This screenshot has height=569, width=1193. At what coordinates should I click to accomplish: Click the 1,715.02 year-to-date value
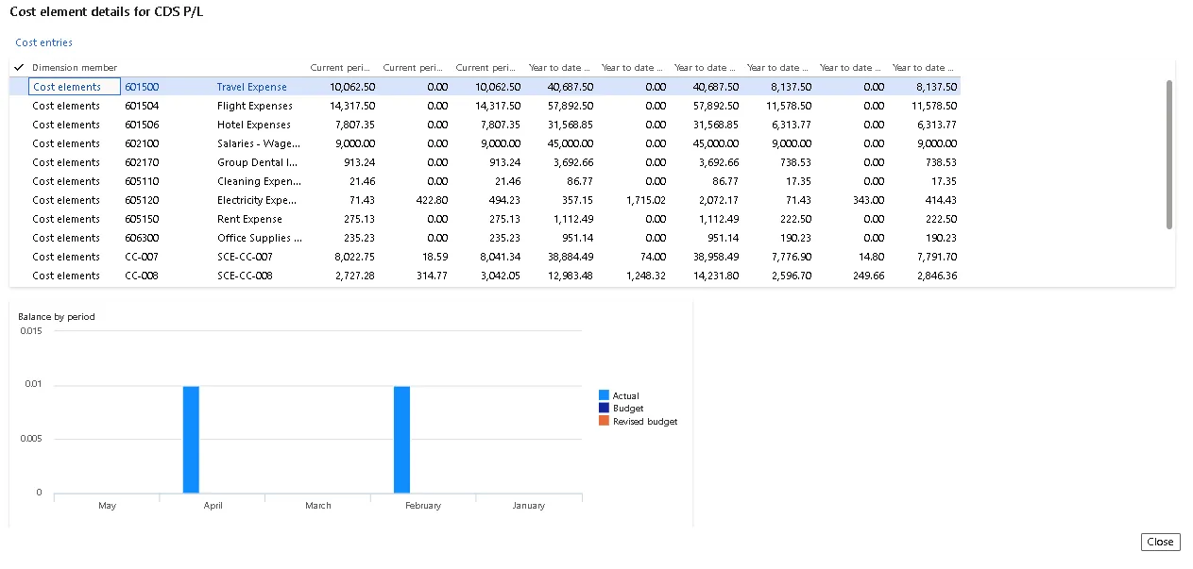(646, 200)
